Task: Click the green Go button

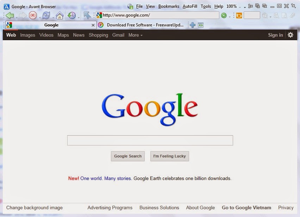Action: click(x=224, y=15)
